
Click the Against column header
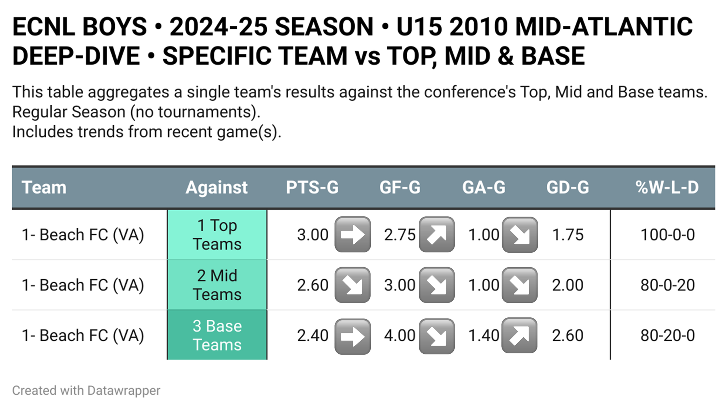(x=217, y=187)
